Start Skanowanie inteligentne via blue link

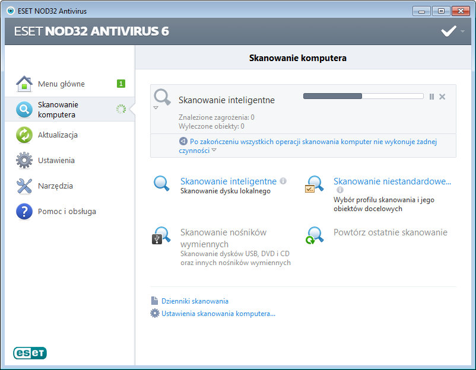(x=229, y=181)
